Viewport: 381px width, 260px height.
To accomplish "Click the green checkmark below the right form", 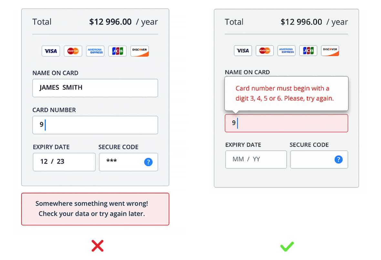I will click(286, 247).
